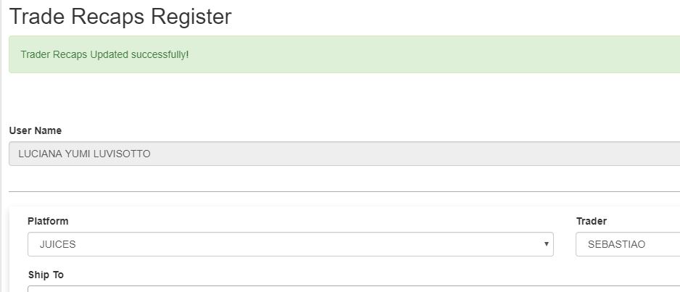The height and width of the screenshot is (292, 680).
Task: Click the horizontal divider below User Name
Action: [344, 191]
